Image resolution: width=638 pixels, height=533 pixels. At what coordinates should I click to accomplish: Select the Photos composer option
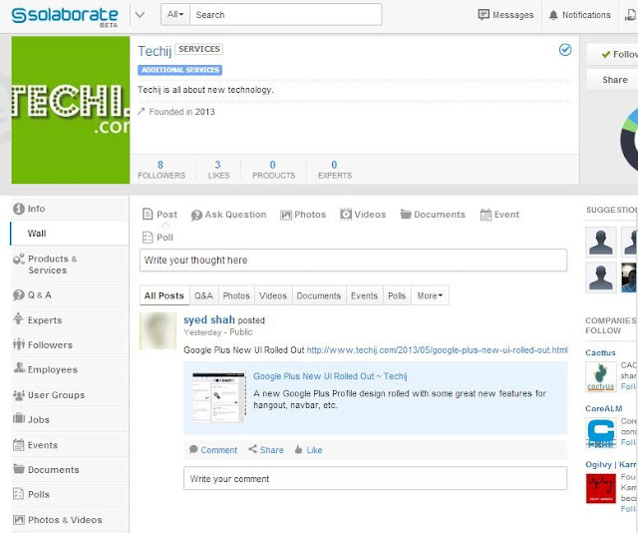[x=303, y=215]
